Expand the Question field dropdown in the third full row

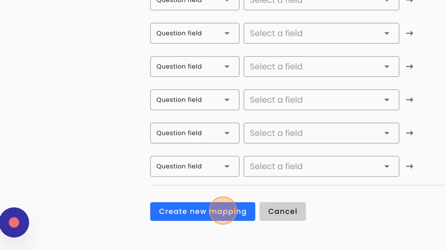194,100
